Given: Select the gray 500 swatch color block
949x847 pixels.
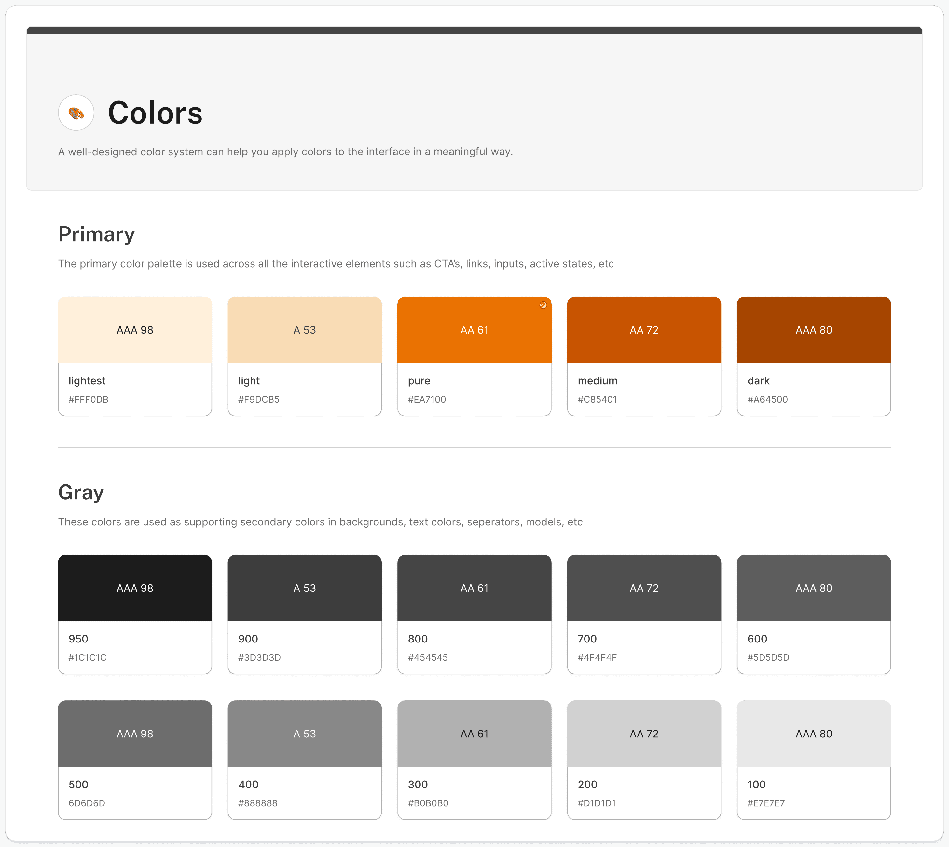Looking at the screenshot, I should [x=135, y=734].
